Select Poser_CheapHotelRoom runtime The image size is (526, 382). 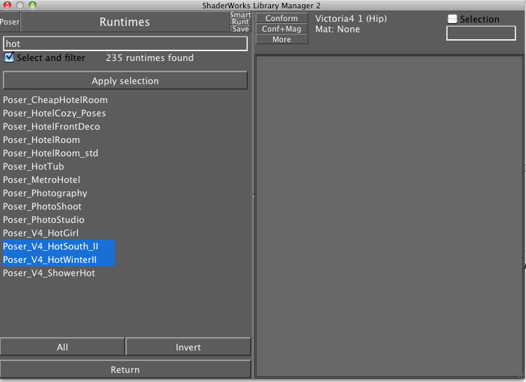click(55, 100)
